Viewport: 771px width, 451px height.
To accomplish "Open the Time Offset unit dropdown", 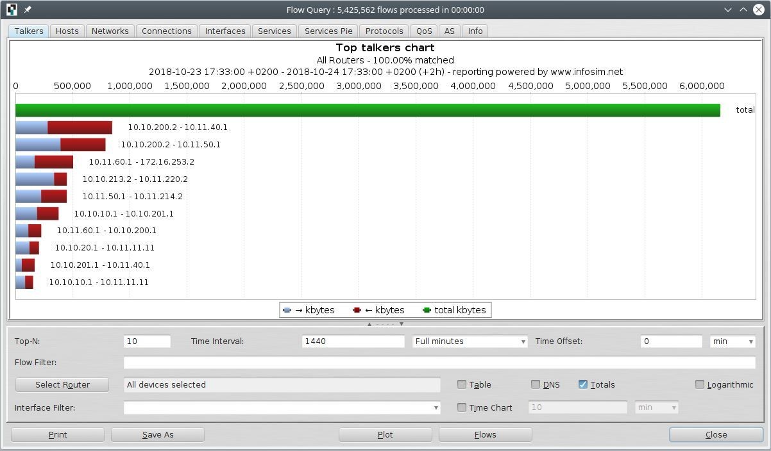I will coord(732,341).
